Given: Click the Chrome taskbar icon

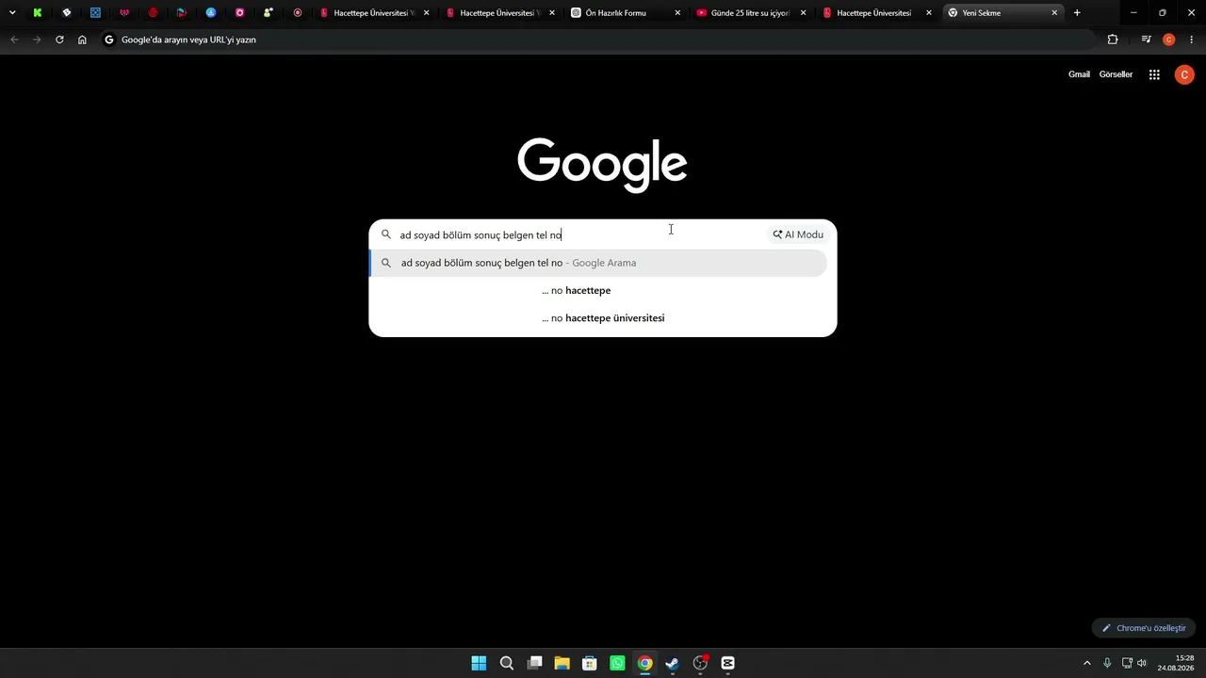Looking at the screenshot, I should pos(644,663).
